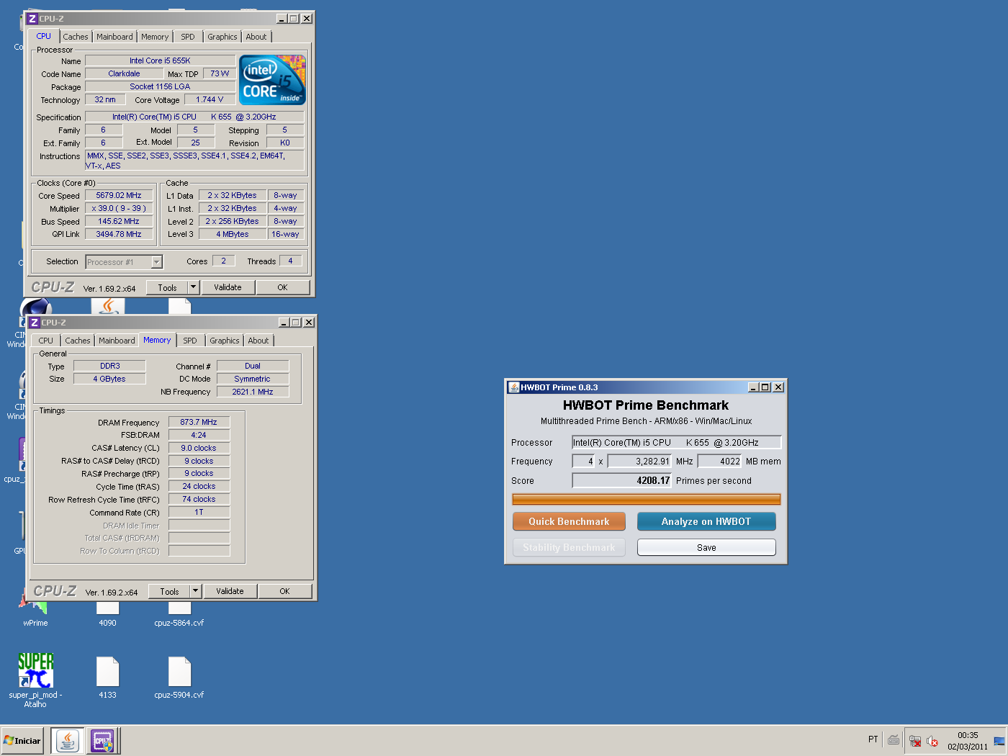The width and height of the screenshot is (1008, 756).
Task: Click OK in Memory CPU-Z window
Action: [x=284, y=591]
